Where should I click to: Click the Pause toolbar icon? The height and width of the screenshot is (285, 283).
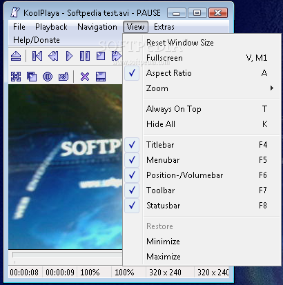point(85,56)
